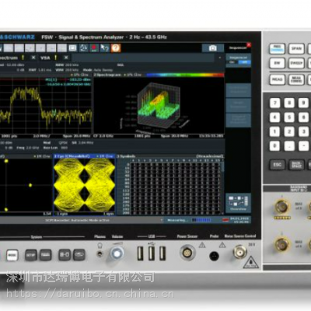This screenshot has width=311, height=311.
Task: Open the Overview diagram icon
Action: [x=238, y=203]
